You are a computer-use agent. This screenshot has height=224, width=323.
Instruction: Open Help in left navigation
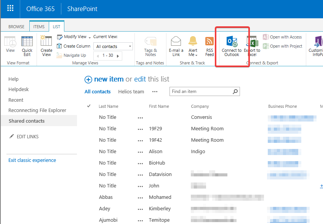(13, 79)
